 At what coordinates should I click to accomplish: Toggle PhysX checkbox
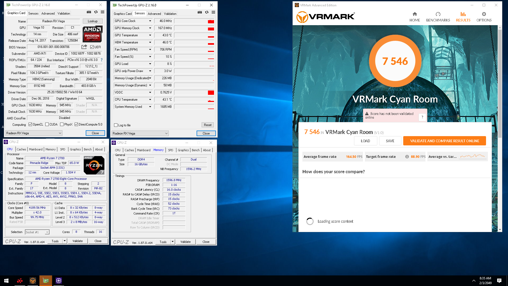pos(62,124)
